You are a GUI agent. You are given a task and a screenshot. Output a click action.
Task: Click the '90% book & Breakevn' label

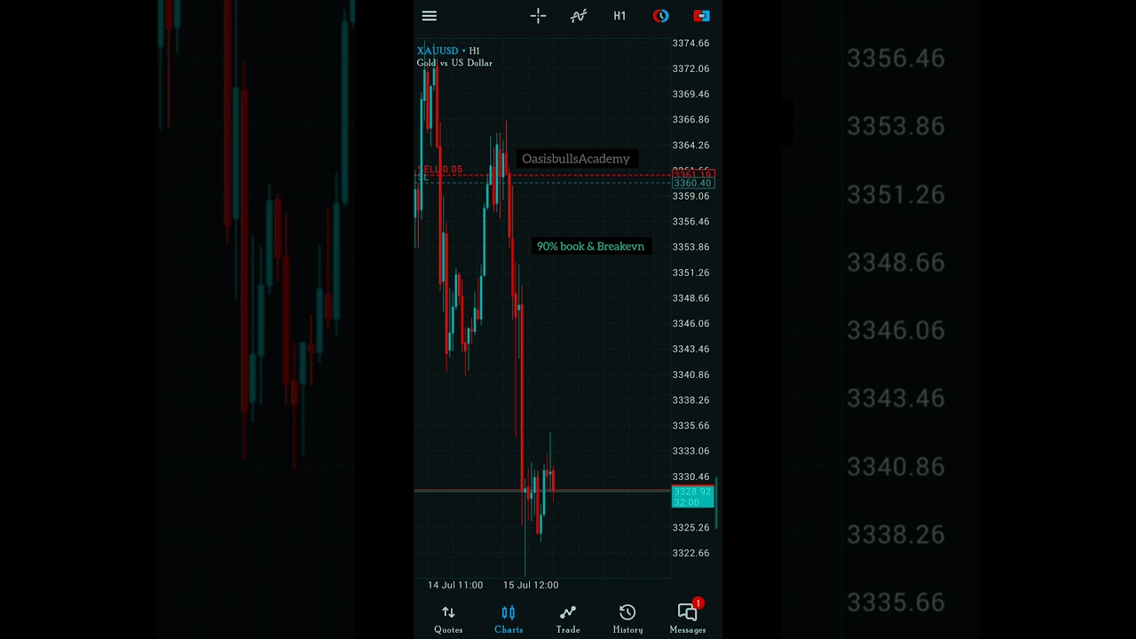pyautogui.click(x=590, y=246)
